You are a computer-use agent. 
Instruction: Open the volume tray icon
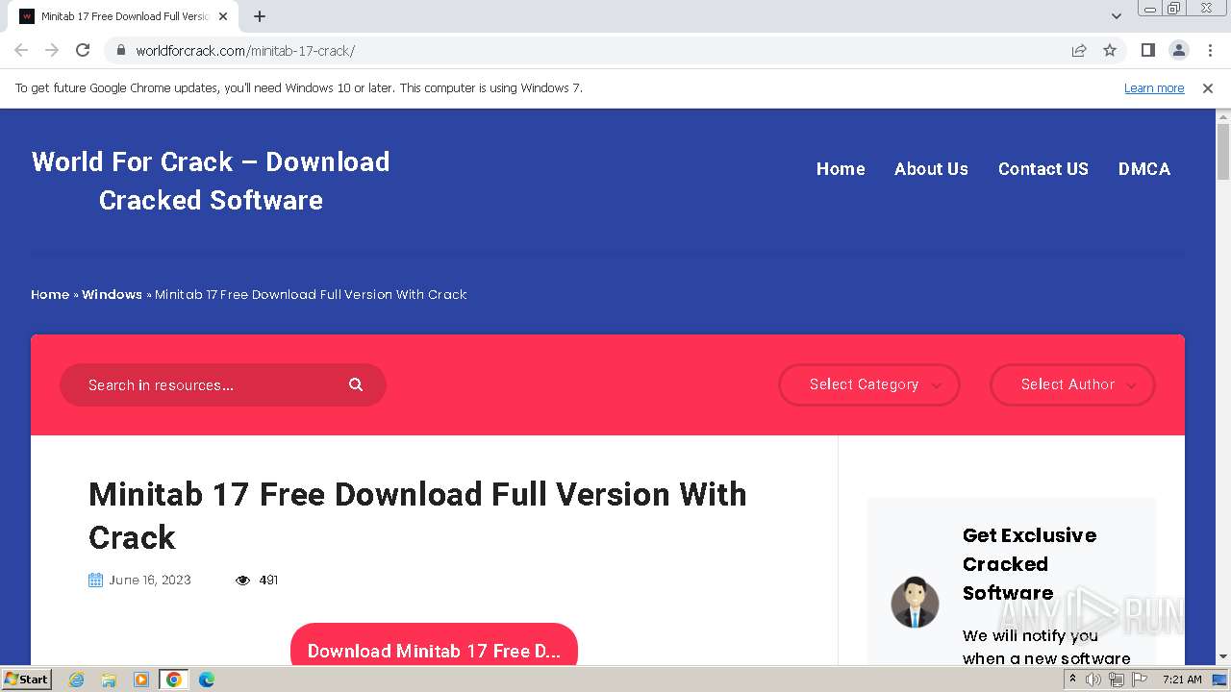point(1093,680)
